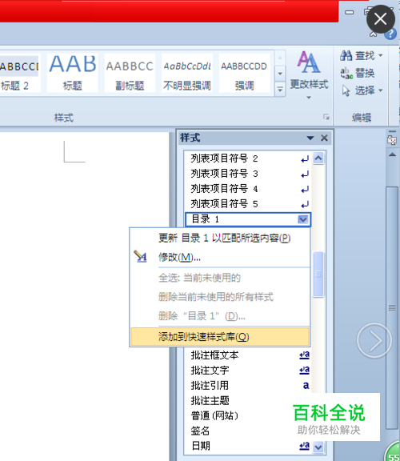The height and width of the screenshot is (461, 400).
Task: Apply the 标题 2 quick style
Action: pyautogui.click(x=19, y=73)
